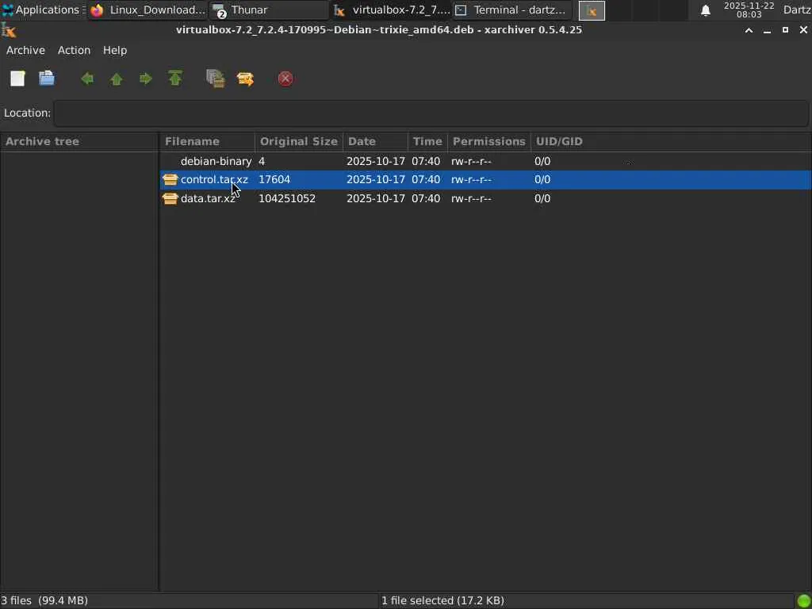
Task: Switch to Thunar window in taskbar
Action: pos(270,10)
